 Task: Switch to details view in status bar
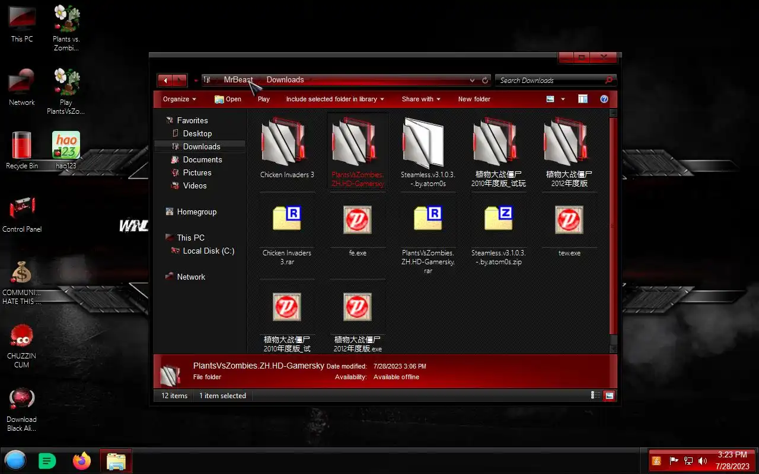(x=594, y=395)
